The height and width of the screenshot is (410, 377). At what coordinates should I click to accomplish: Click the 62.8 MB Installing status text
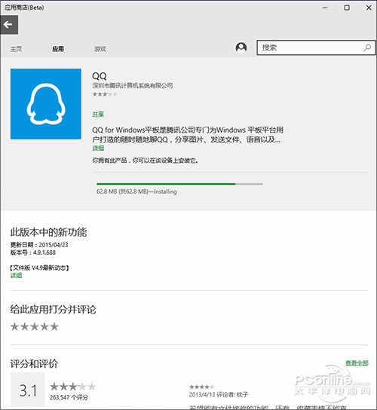pyautogui.click(x=136, y=191)
